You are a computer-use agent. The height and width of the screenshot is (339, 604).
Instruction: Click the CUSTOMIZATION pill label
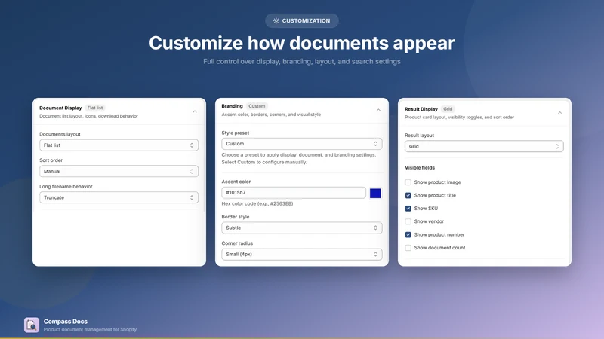[x=302, y=21]
